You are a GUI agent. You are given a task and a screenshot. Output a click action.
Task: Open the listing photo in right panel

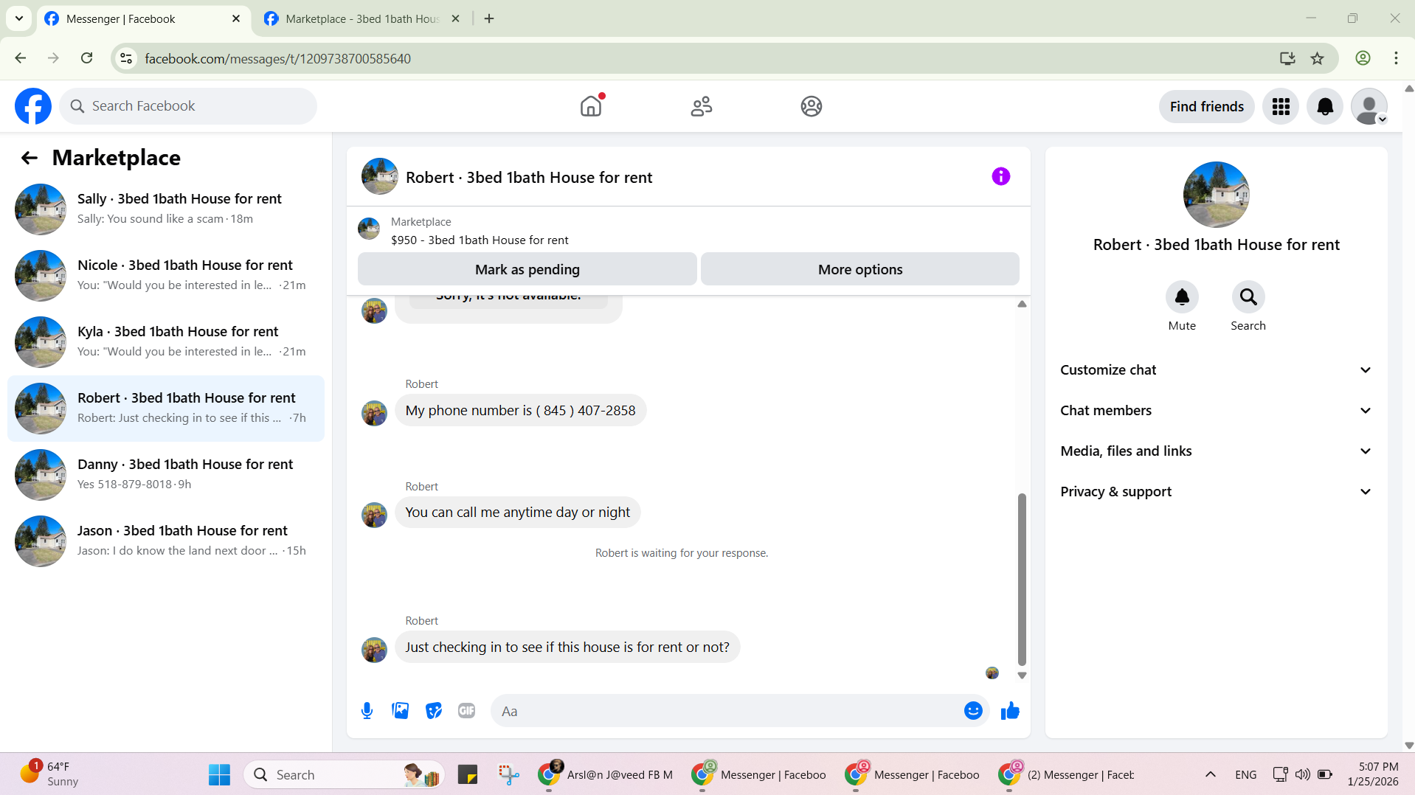click(x=1216, y=195)
